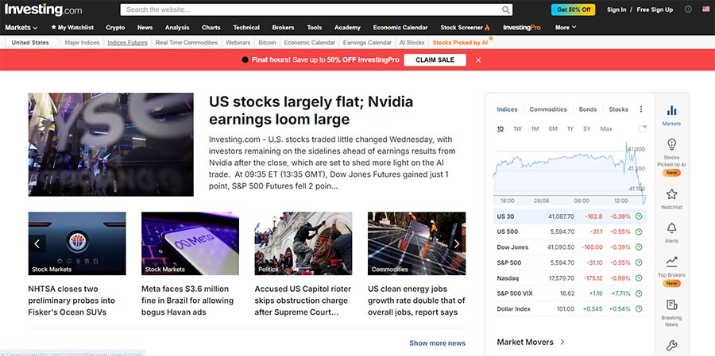715x356 pixels.
Task: Click the Get 50% Off button
Action: pyautogui.click(x=573, y=10)
